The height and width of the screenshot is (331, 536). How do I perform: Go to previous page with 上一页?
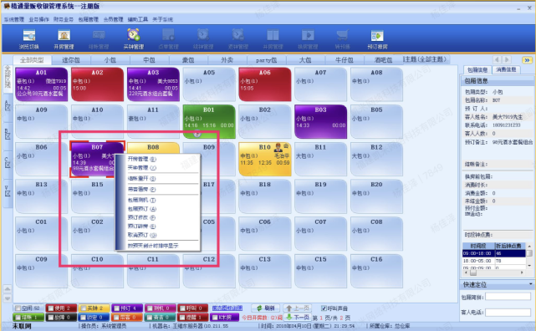(297, 308)
